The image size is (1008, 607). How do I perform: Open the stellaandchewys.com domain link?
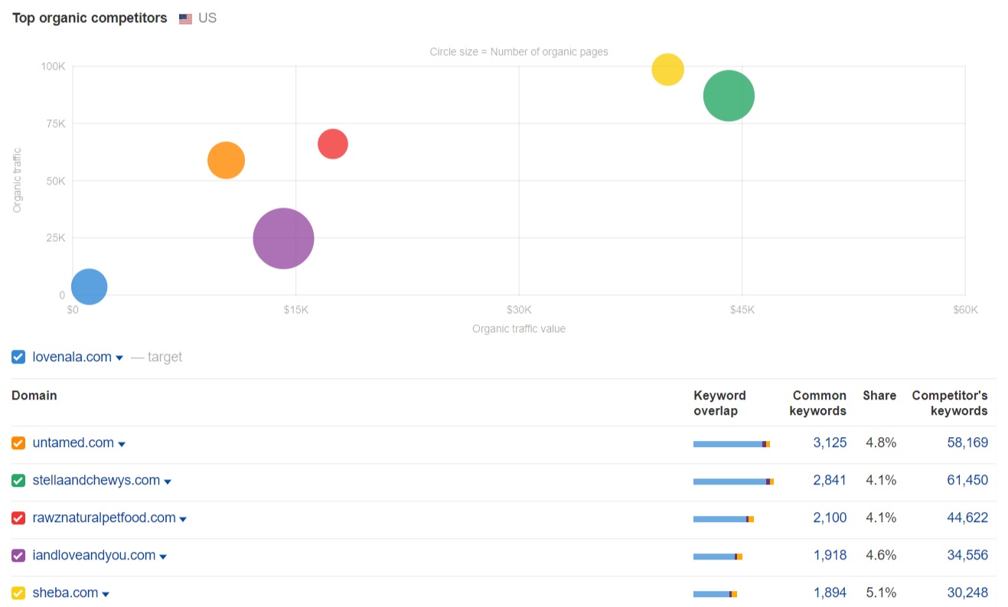pyautogui.click(x=96, y=481)
